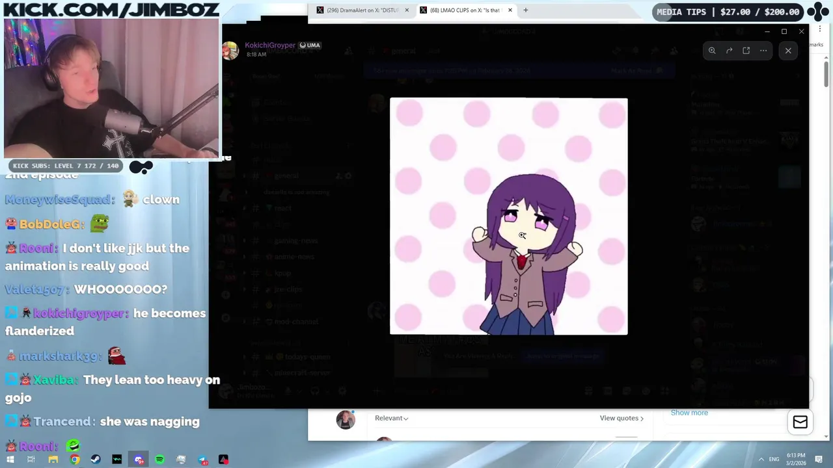Click the anime girl image preview
833x468 pixels.
click(508, 216)
